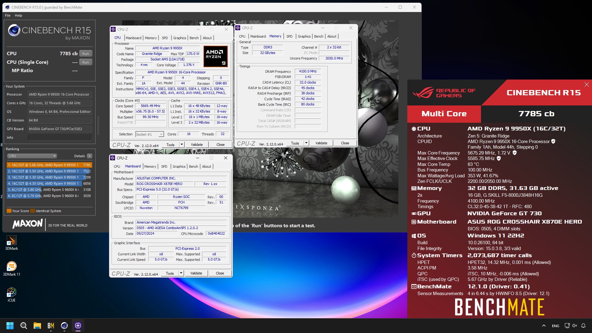The width and height of the screenshot is (592, 333).
Task: Select ranking entry 16C/32T @ 5.68 GHz
Action: tap(49, 165)
